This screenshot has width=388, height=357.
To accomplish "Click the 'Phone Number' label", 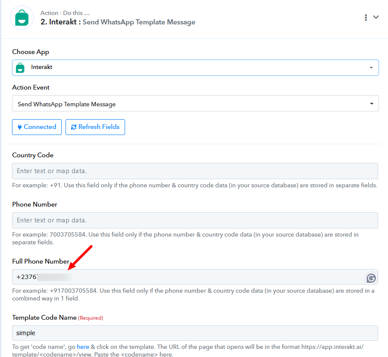I will 35,204.
